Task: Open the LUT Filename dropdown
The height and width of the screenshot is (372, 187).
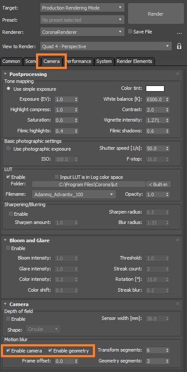Action: (x=74, y=194)
